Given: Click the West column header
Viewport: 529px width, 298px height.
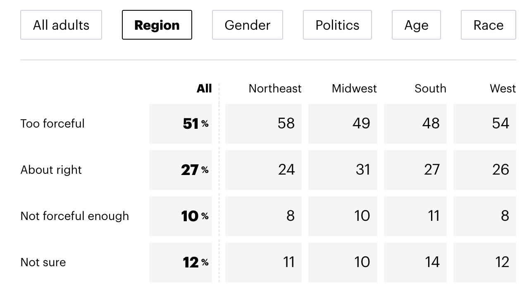Looking at the screenshot, I should click(503, 89).
